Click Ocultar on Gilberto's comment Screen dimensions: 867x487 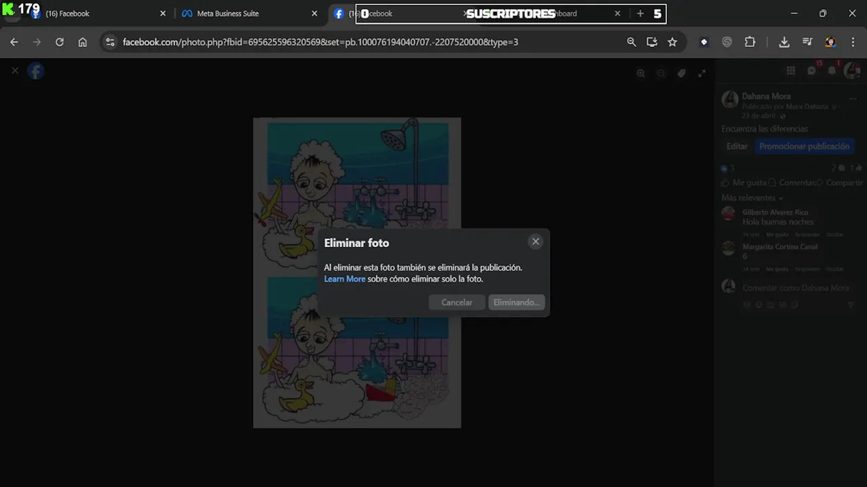[x=834, y=234]
